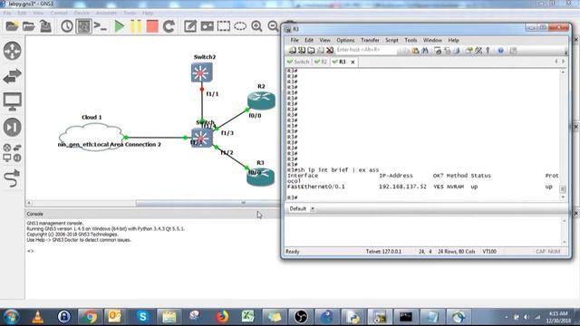
Task: Click terminal Quick Connect toolbar icon
Action: pos(302,51)
